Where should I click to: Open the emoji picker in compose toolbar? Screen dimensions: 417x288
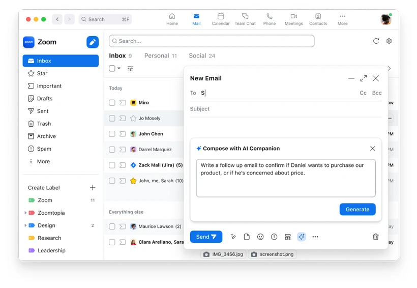260,237
